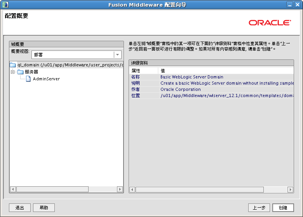This screenshot has height=217, width=303.
Task: Click the 值 column header
Action: click(226, 71)
